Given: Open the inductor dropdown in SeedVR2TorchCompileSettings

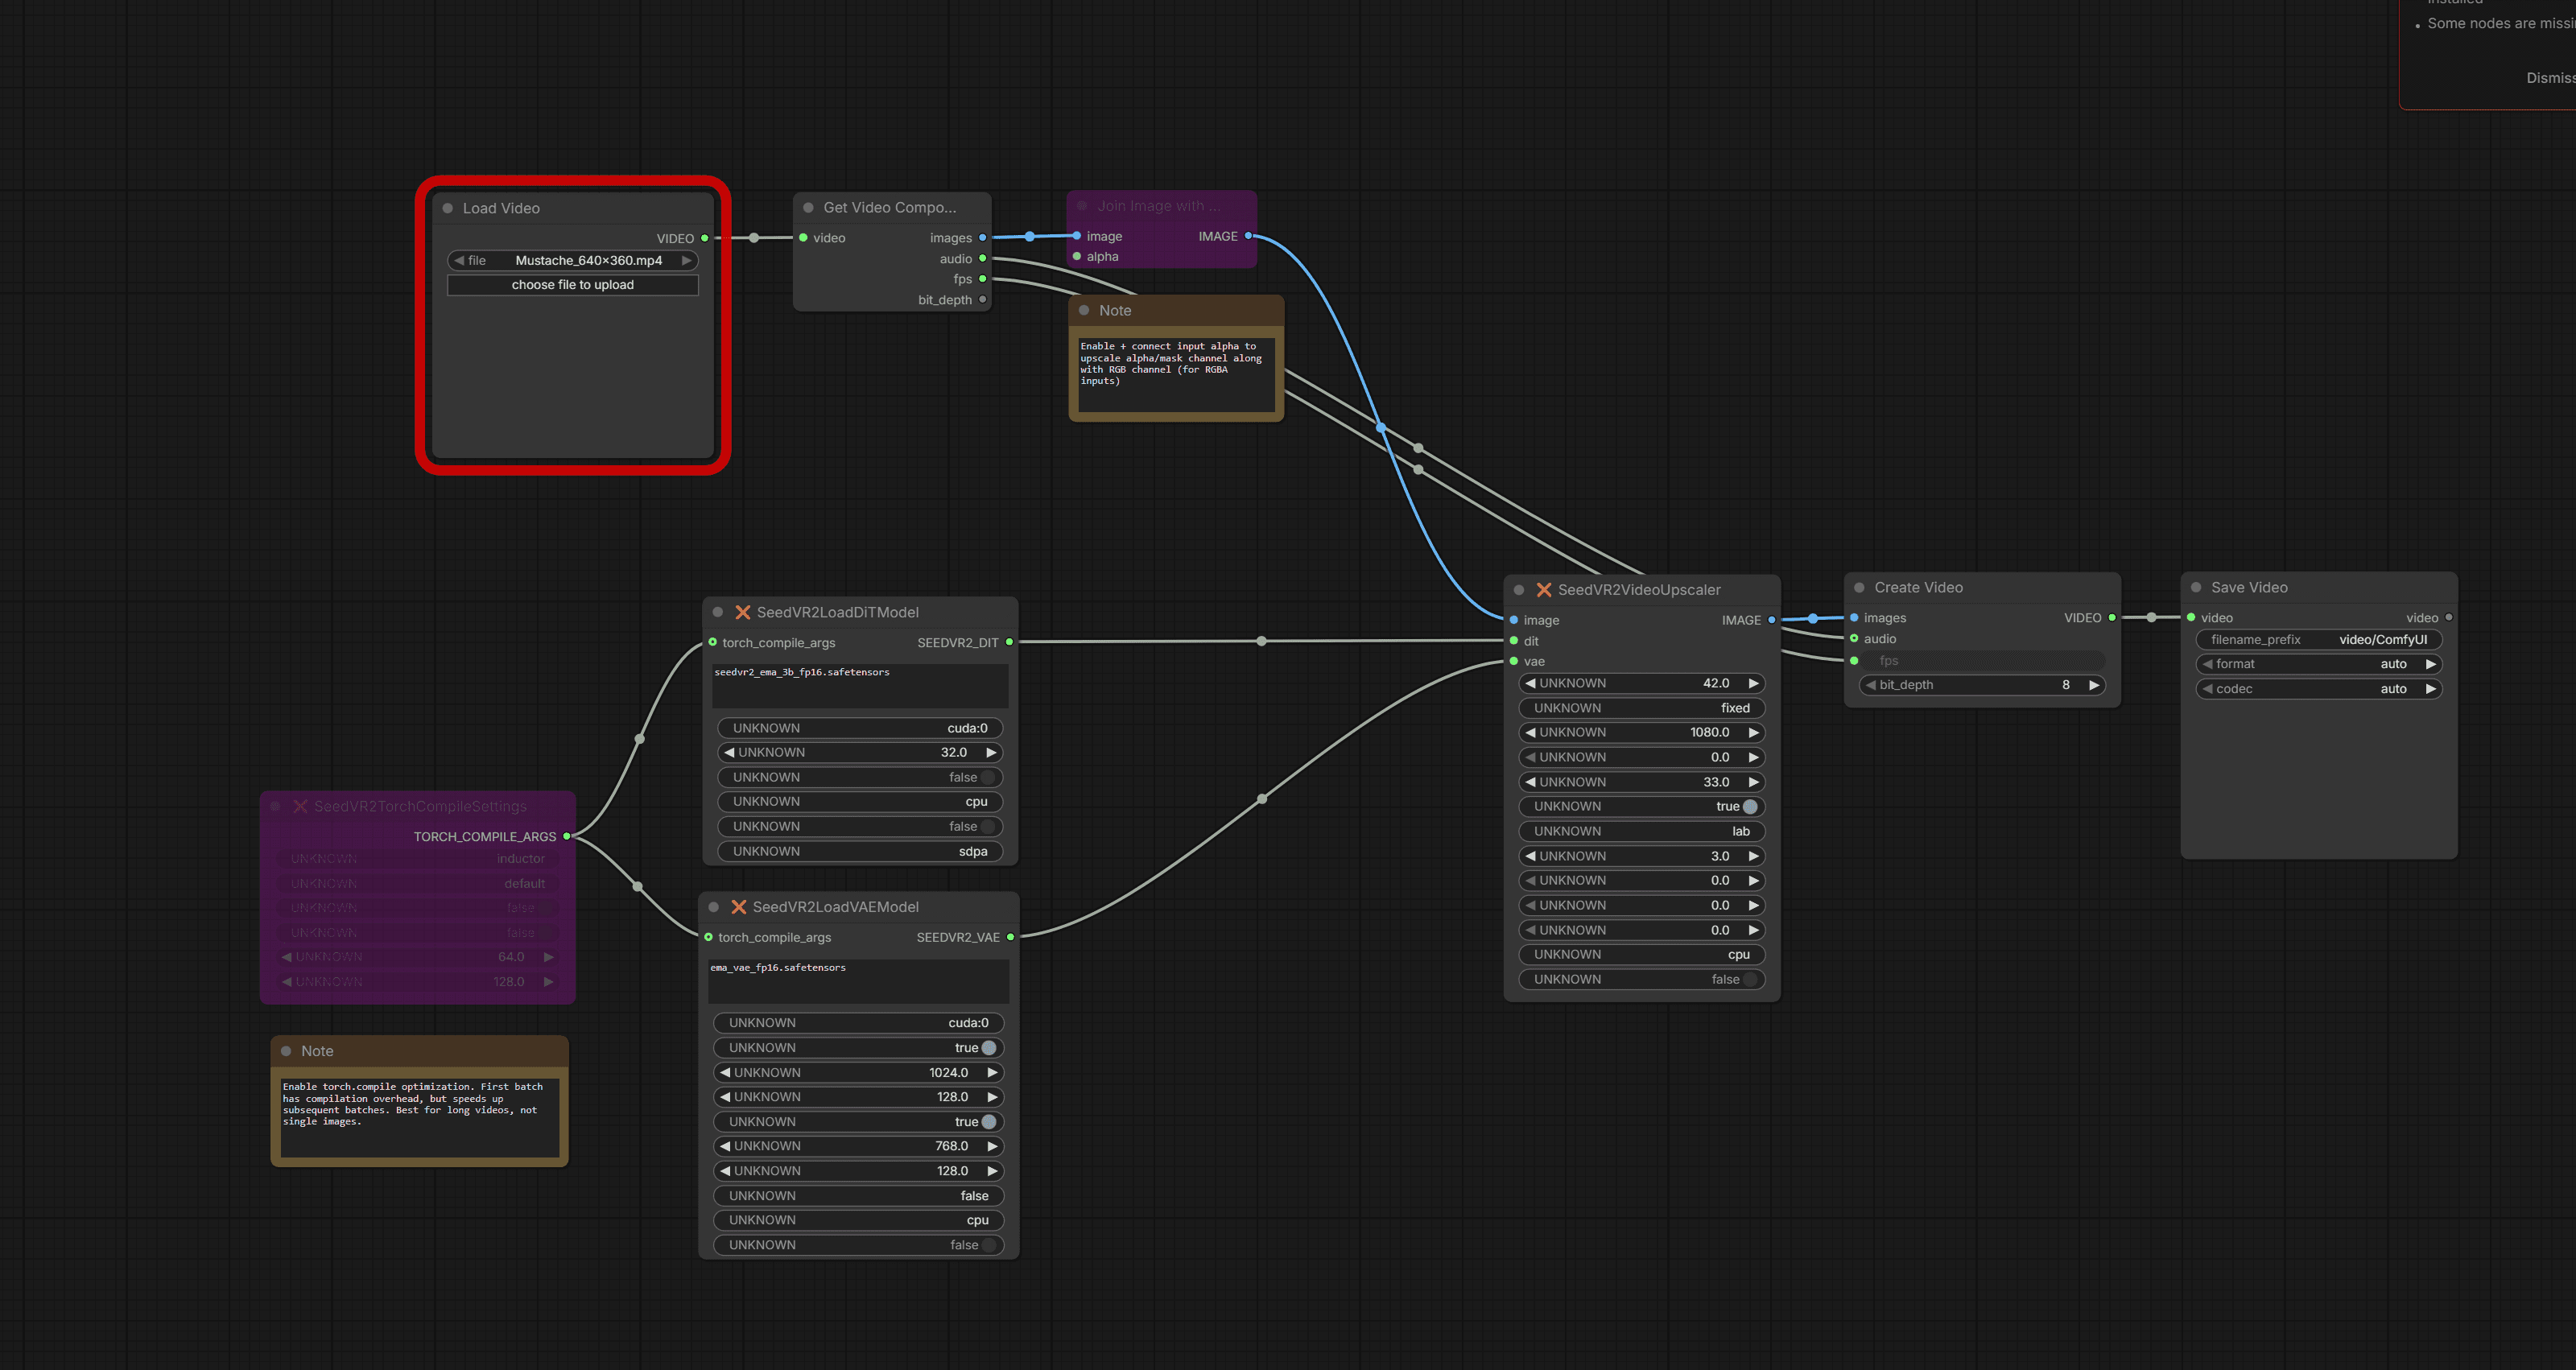Looking at the screenshot, I should [418, 859].
